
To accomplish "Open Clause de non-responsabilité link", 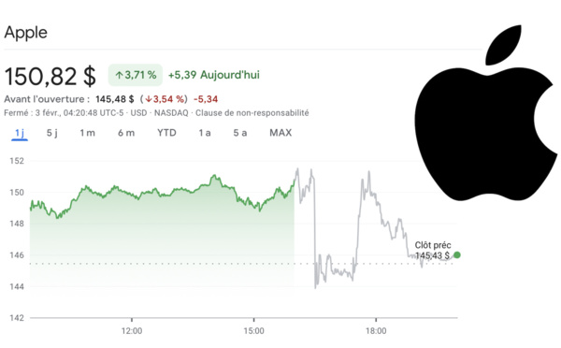I will point(252,113).
